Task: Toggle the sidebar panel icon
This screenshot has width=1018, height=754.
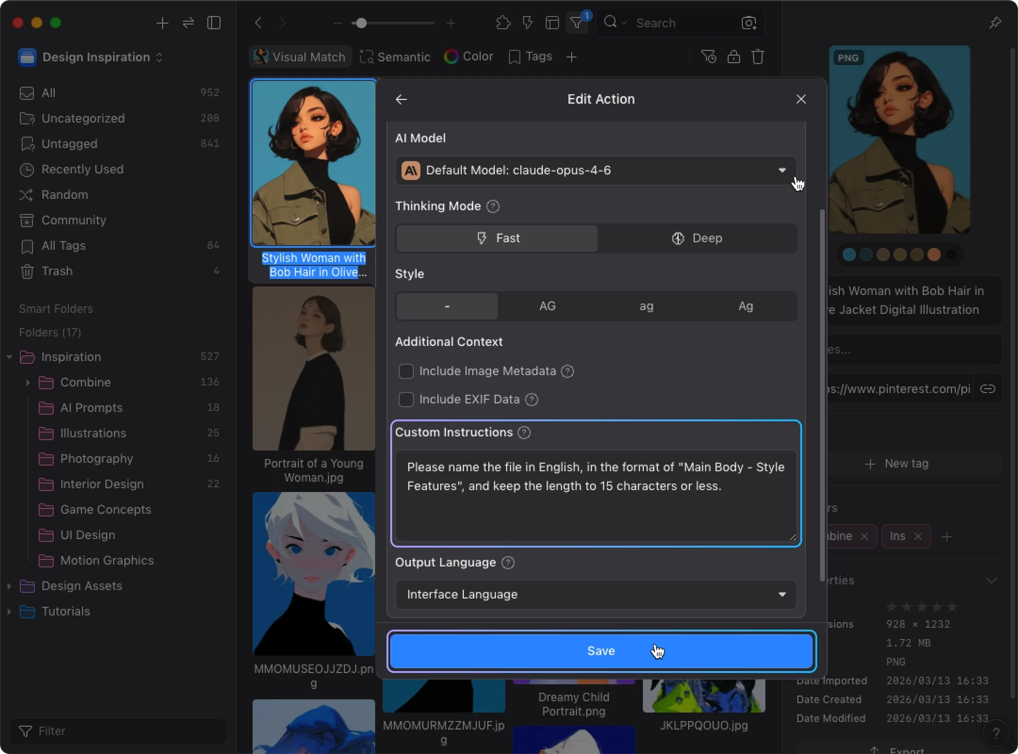Action: pos(214,23)
